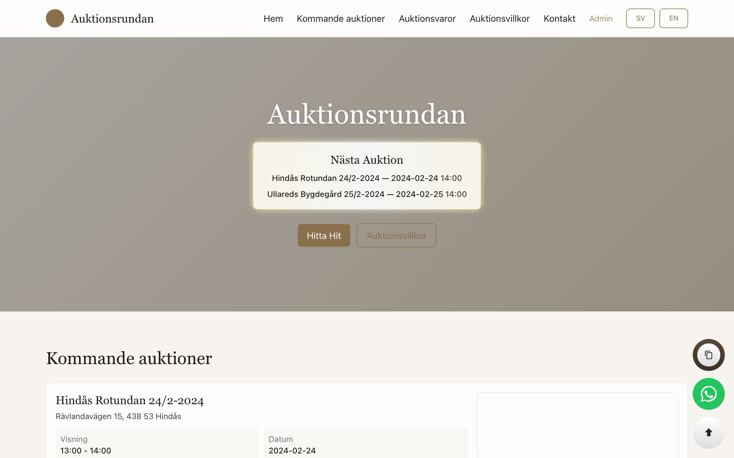Screen dimensions: 734x458
Task: Click Hindås Rotundan line in Nästa Auktion
Action: point(367,178)
